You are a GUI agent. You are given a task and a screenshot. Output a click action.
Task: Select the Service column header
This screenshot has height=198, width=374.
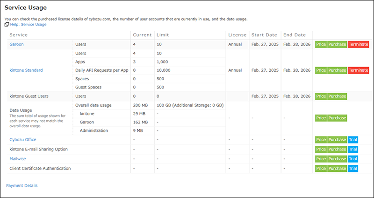point(18,35)
